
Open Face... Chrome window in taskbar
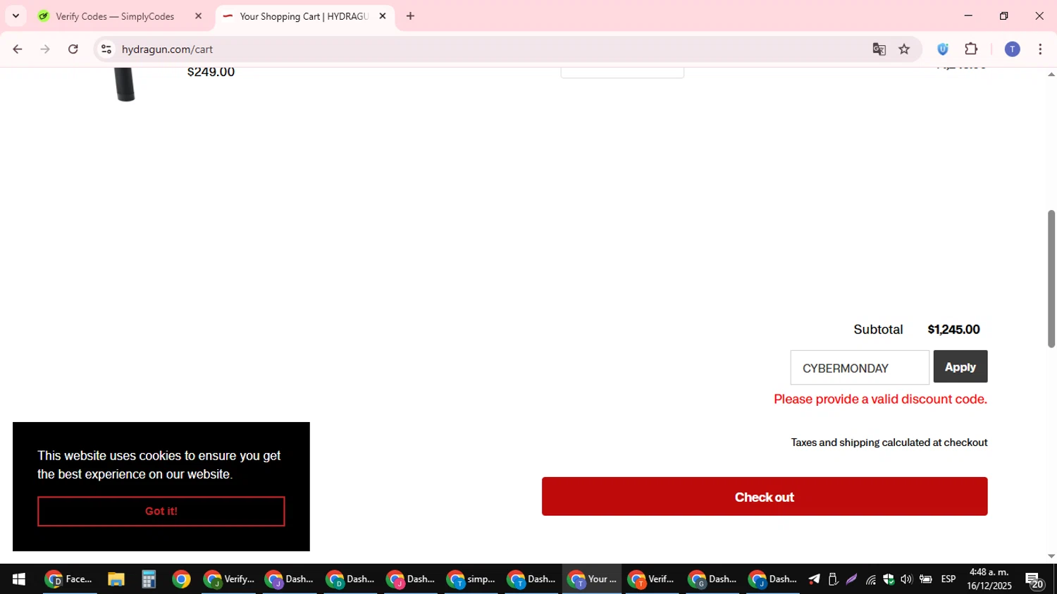tap(69, 579)
